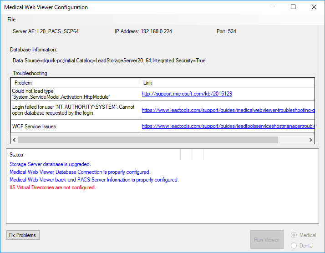This screenshot has height=253, width=325.
Task: Click the Link column header
Action: click(228, 83)
